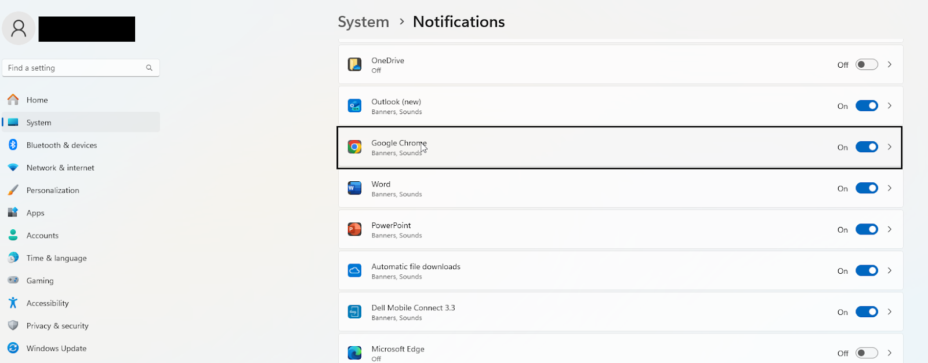Open Gaming settings label

[40, 281]
